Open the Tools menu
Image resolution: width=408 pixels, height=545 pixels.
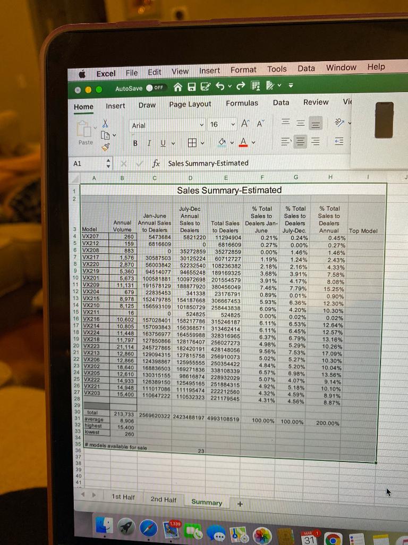click(x=277, y=69)
